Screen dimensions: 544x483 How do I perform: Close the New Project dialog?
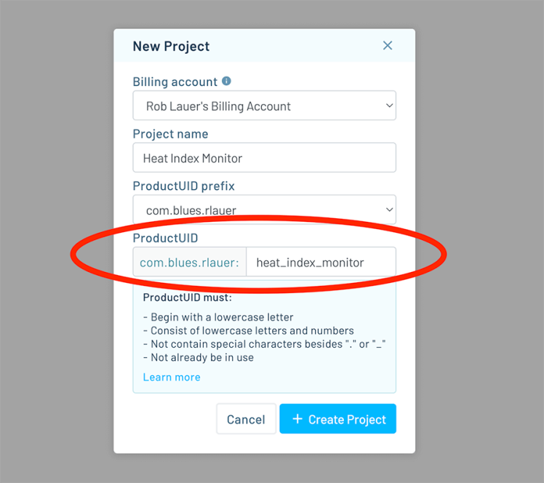point(388,46)
